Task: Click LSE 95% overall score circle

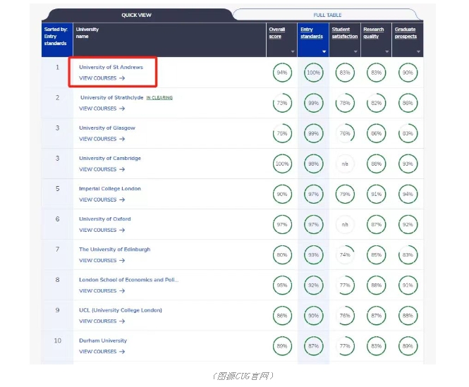Action: (282, 285)
